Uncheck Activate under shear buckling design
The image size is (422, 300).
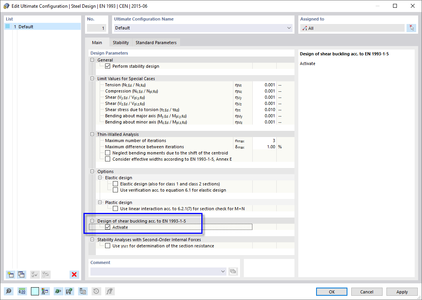[x=107, y=227]
